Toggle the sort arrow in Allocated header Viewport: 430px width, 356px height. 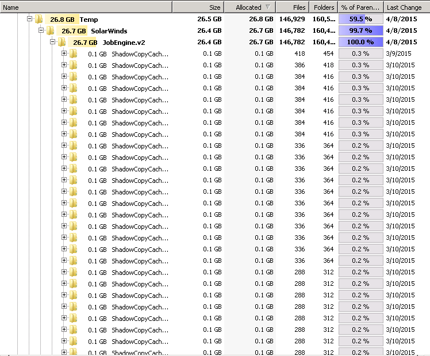point(268,7)
